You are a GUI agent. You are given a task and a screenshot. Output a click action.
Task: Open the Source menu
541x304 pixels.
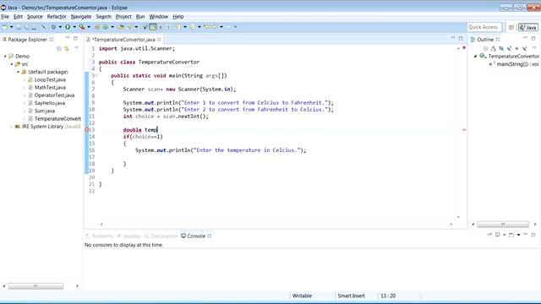click(x=35, y=17)
